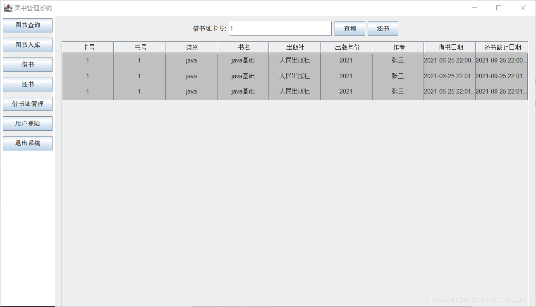Viewport: 536px width, 307px height.
Task: Open the 用户登陆 screen
Action: tap(27, 123)
